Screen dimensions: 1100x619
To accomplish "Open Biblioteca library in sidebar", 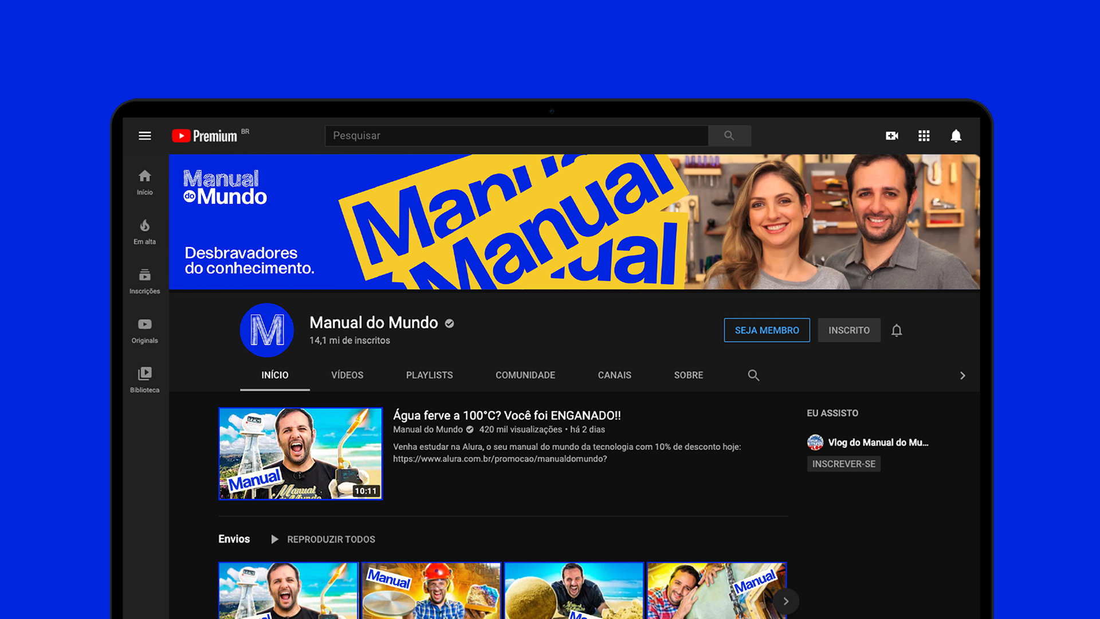I will pos(145,380).
